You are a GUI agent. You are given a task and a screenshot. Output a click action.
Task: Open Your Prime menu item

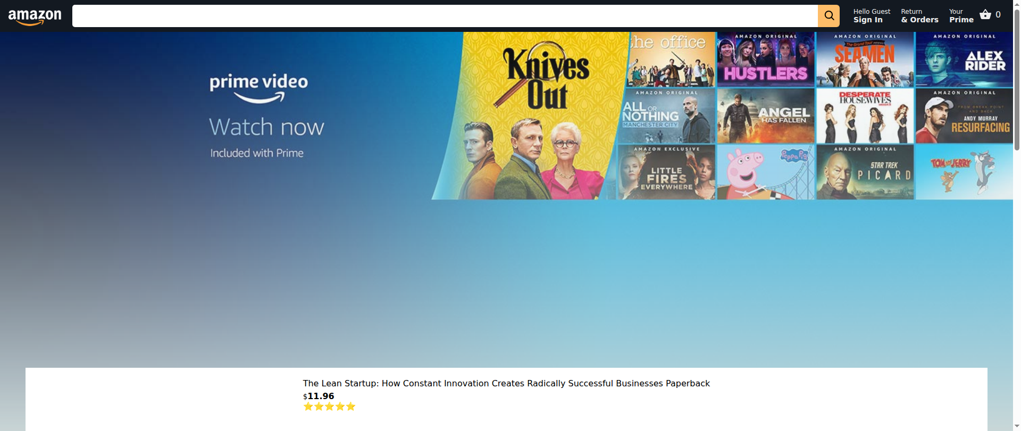[961, 16]
